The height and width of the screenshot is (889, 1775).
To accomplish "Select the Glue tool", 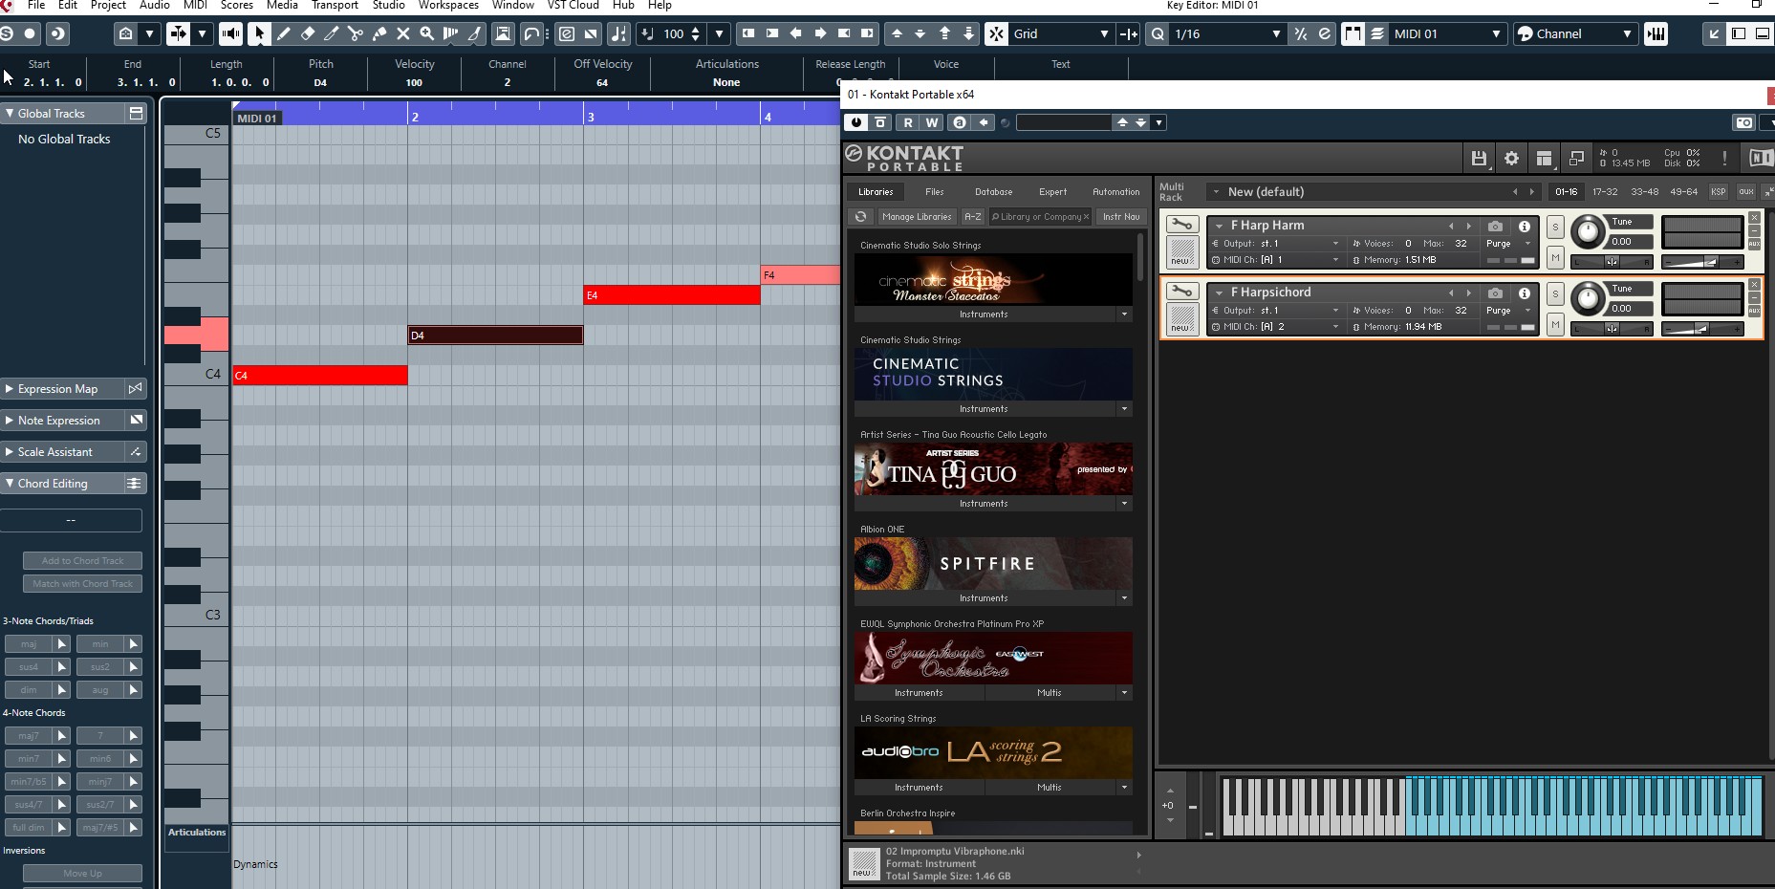I will (379, 33).
